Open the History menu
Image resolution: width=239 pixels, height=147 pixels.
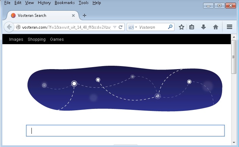coord(44,3)
